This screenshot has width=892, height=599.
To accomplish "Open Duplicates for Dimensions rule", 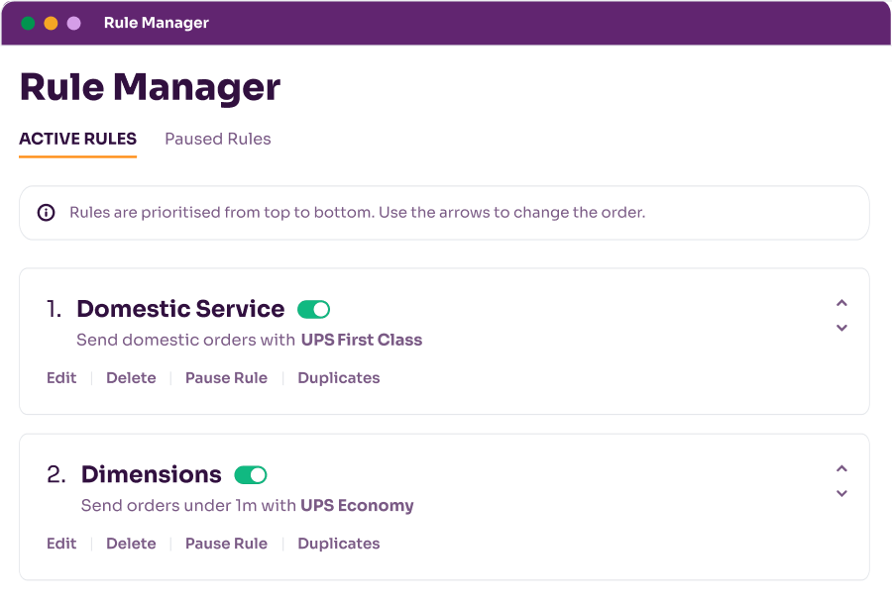I will (x=339, y=544).
